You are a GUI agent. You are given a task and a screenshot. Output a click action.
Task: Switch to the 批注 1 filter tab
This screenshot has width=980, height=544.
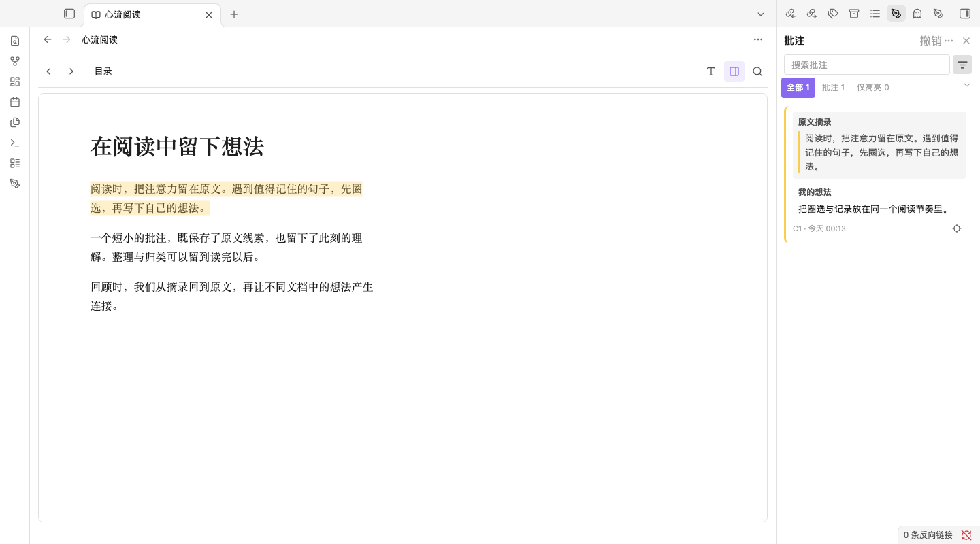click(833, 88)
